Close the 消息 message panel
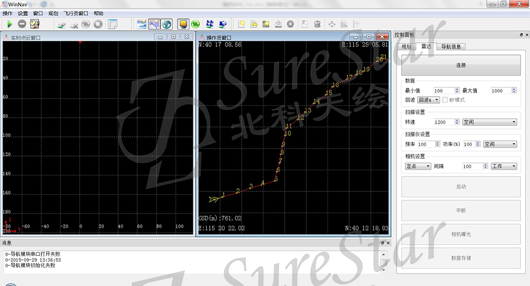This screenshot has width=530, height=286. pyautogui.click(x=388, y=243)
